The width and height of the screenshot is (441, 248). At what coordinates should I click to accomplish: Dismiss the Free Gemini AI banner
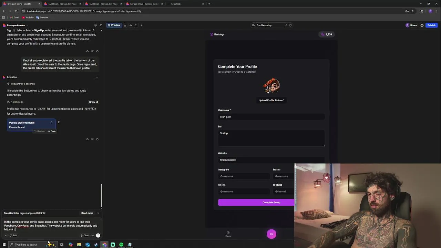click(x=98, y=213)
